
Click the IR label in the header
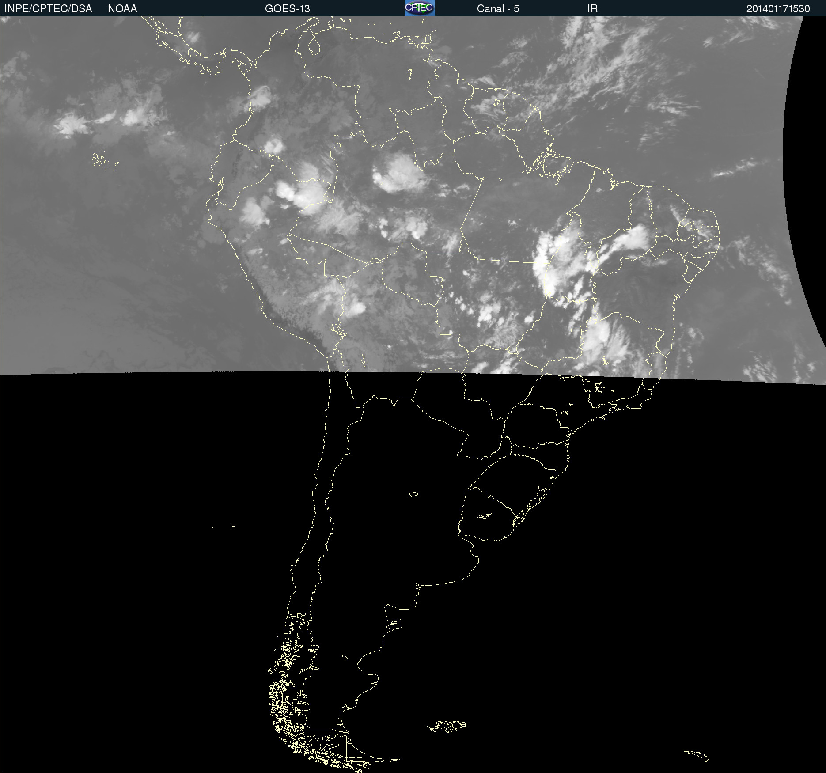[592, 9]
